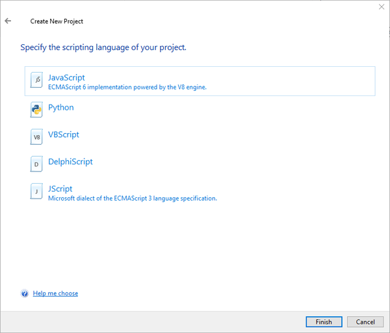
Task: Click the JavaScript file icon
Action: click(x=37, y=81)
